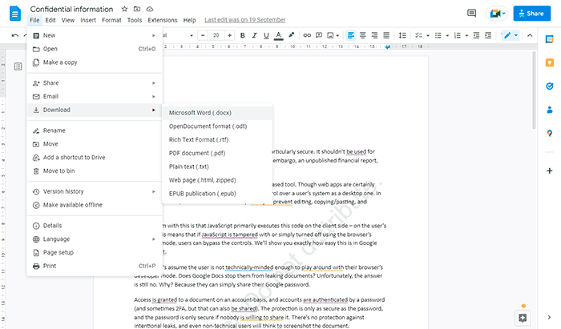
Task: Open the Edit menu
Action: coord(50,20)
